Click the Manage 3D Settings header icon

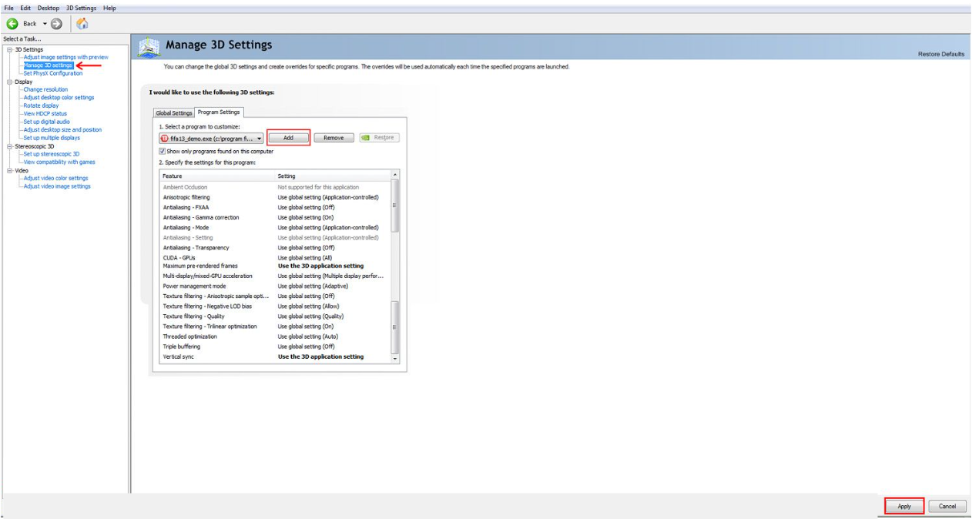149,48
